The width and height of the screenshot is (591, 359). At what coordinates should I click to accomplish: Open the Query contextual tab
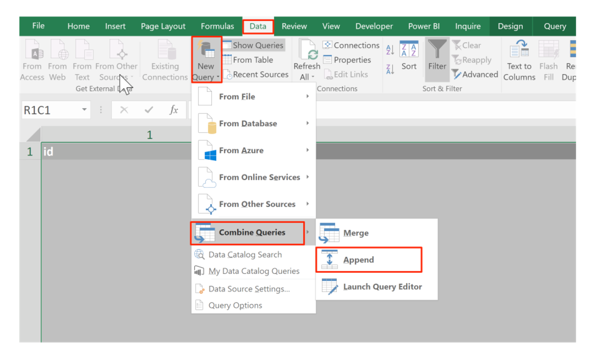(555, 26)
